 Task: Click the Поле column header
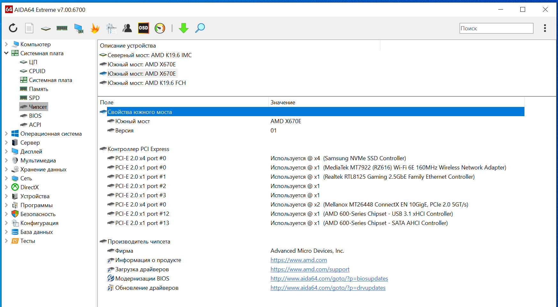[183, 102]
